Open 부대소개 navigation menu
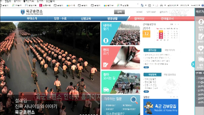Viewport: 204px width, 115px height. pos(32,19)
